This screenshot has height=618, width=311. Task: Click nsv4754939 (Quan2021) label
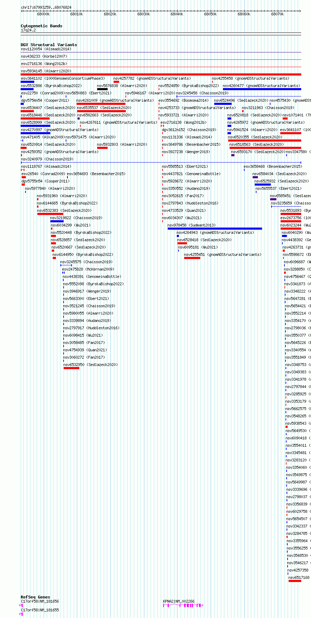85,350
